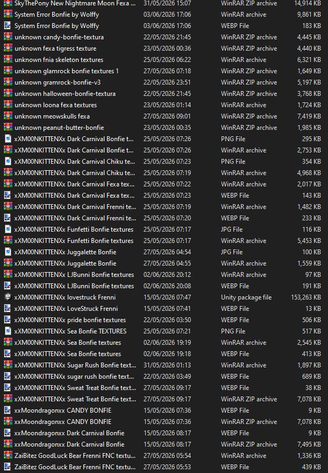Click the 233 KB size cell

point(311,218)
